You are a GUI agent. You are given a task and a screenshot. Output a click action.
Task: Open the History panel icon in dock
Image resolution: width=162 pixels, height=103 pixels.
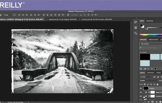tap(136, 22)
